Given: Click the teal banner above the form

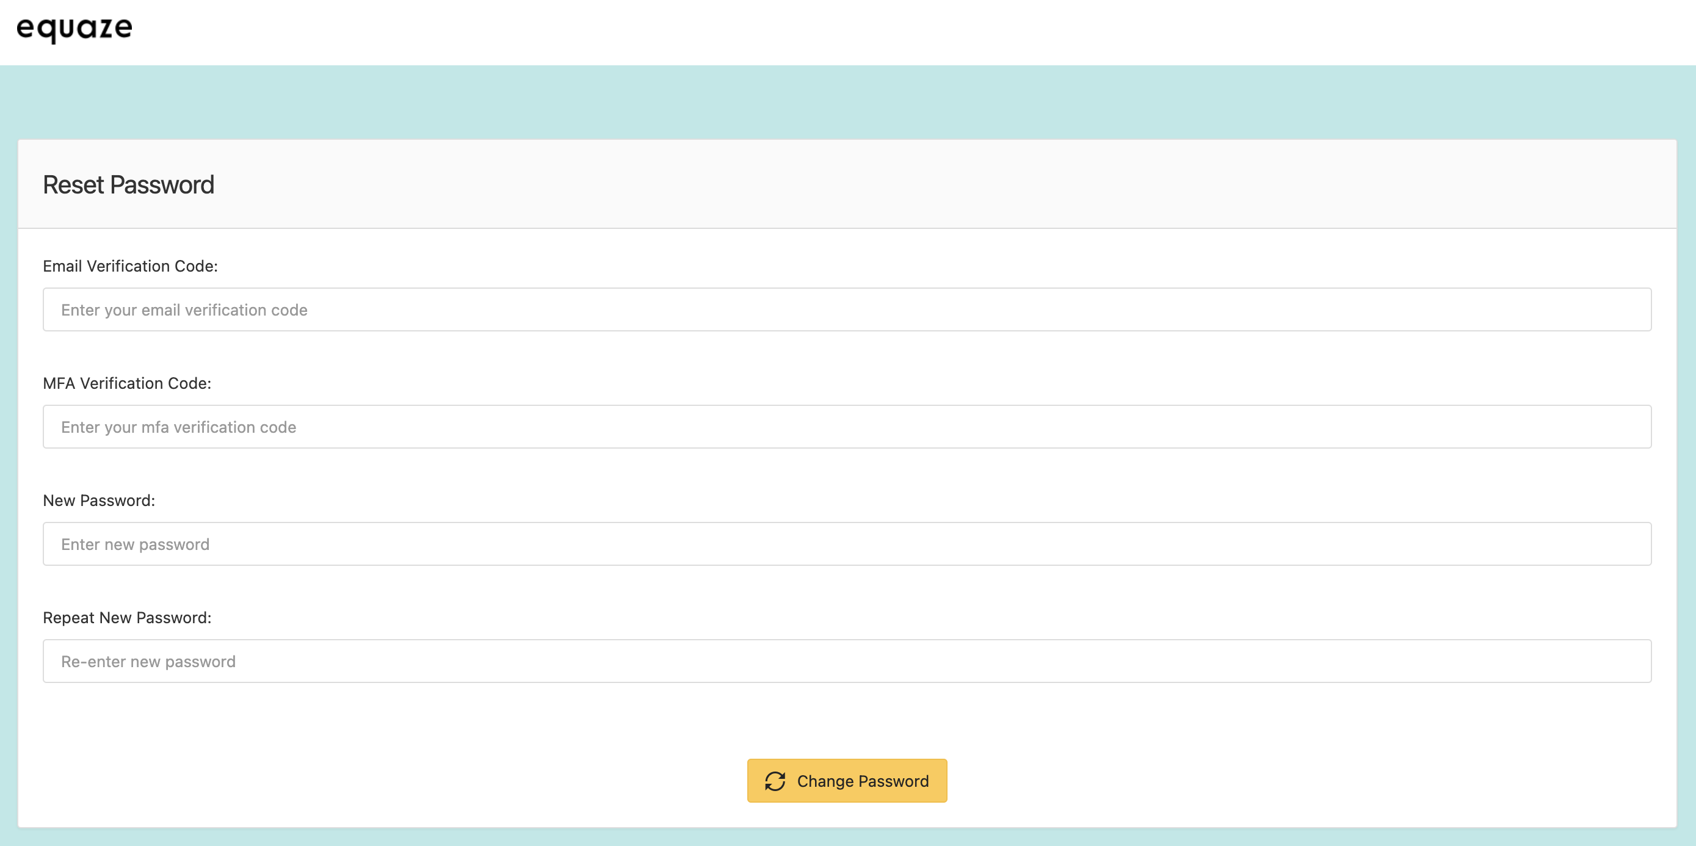Looking at the screenshot, I should click(847, 102).
